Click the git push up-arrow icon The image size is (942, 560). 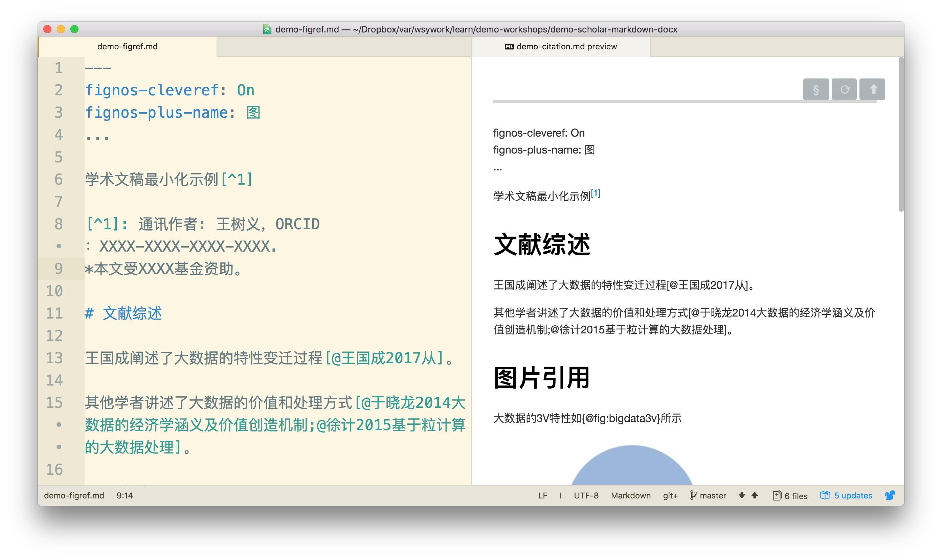(754, 495)
